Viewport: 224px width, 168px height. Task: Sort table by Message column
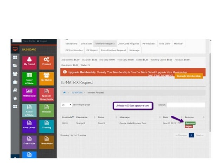click(140, 117)
